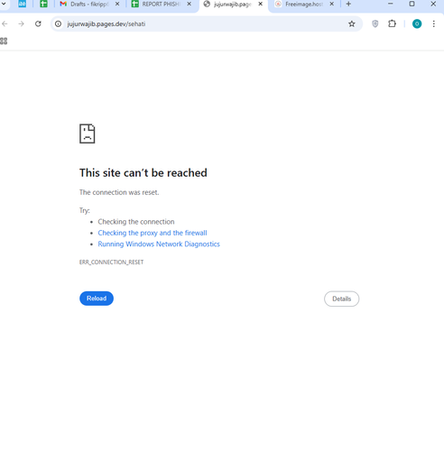Open the Extensions puzzle icon

coord(392,23)
